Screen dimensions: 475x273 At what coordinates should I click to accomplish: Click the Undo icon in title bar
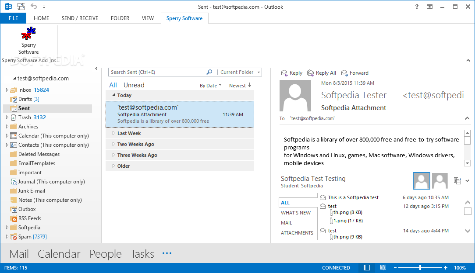point(34,7)
